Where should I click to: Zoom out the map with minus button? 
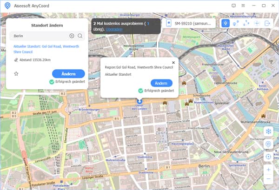pos(268,179)
